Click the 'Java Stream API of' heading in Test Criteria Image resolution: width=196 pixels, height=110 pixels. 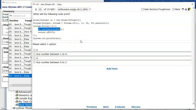[x=13, y=7]
